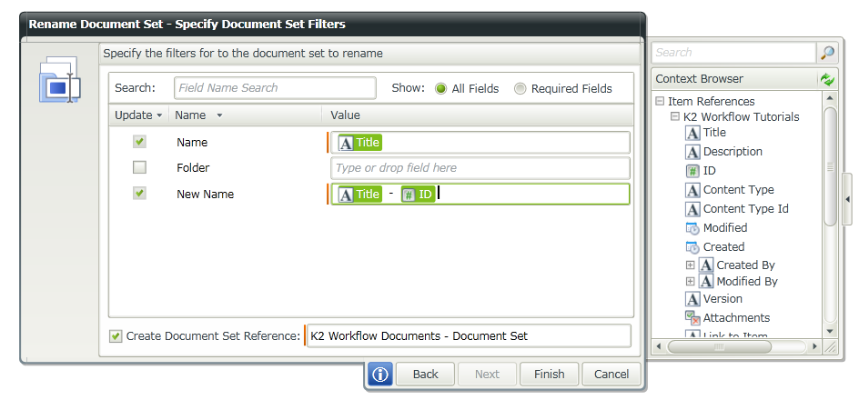Expand the Created By tree node

pos(690,265)
